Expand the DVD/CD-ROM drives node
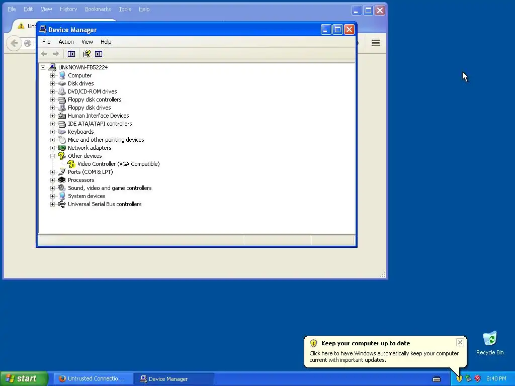The image size is (515, 386). coord(52,91)
